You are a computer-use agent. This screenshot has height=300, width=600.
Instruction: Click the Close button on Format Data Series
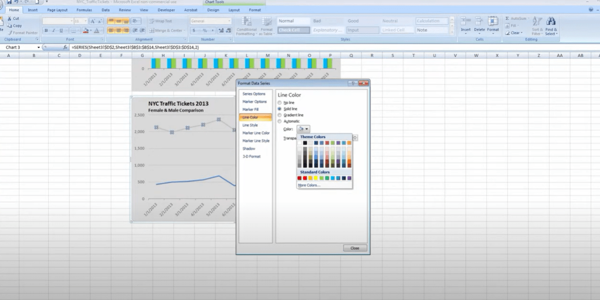coord(355,248)
